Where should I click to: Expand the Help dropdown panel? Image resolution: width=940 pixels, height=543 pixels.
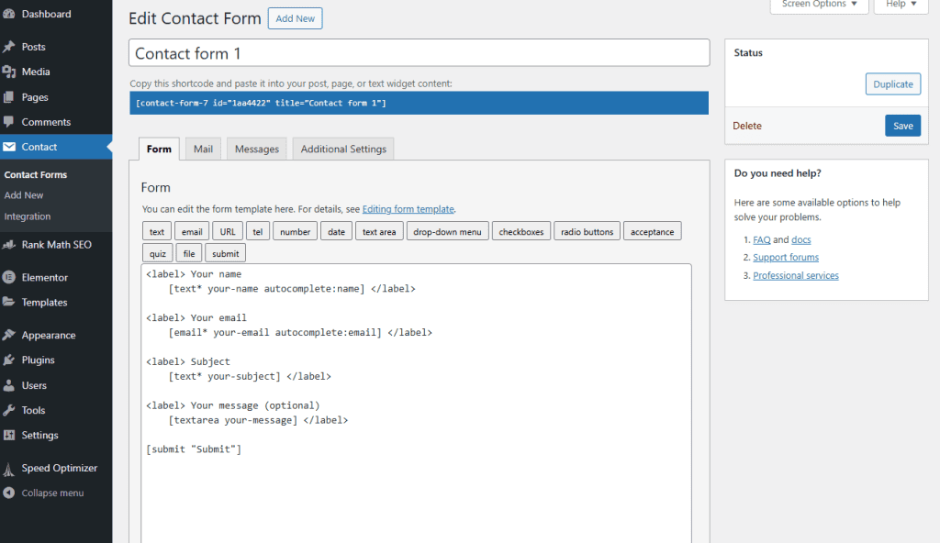[901, 5]
